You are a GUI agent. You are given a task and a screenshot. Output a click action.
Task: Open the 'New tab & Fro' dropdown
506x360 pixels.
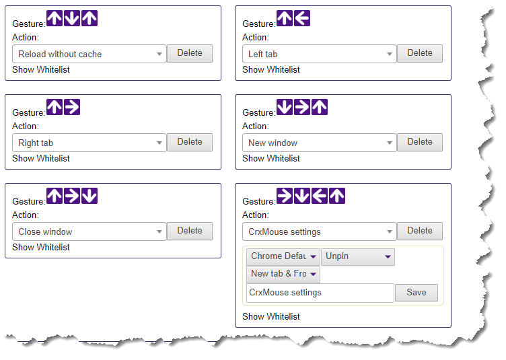pos(283,274)
